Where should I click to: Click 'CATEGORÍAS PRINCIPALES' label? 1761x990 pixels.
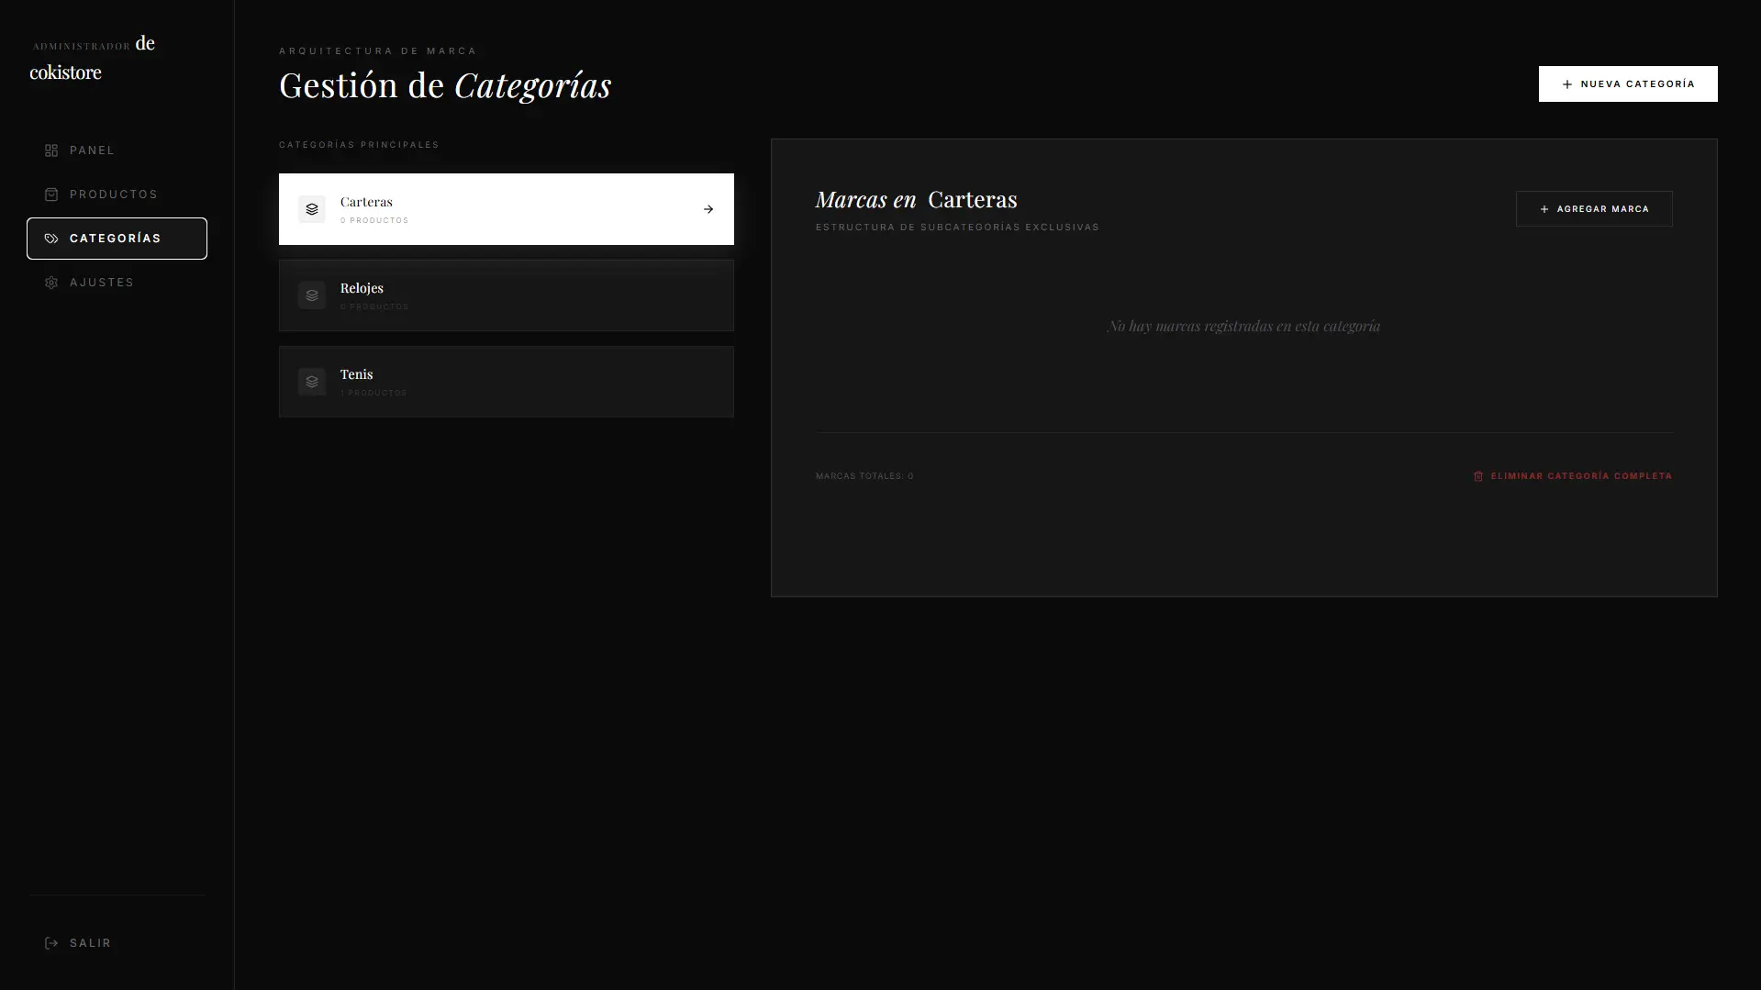click(359, 145)
